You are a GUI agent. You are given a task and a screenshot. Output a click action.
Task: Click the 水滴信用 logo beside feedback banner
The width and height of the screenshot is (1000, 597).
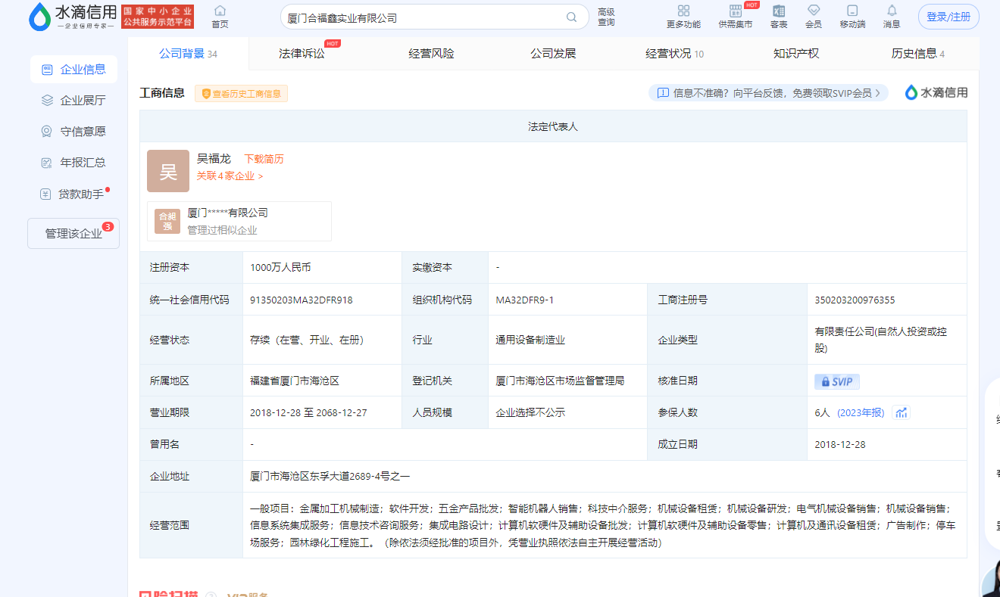pyautogui.click(x=936, y=93)
